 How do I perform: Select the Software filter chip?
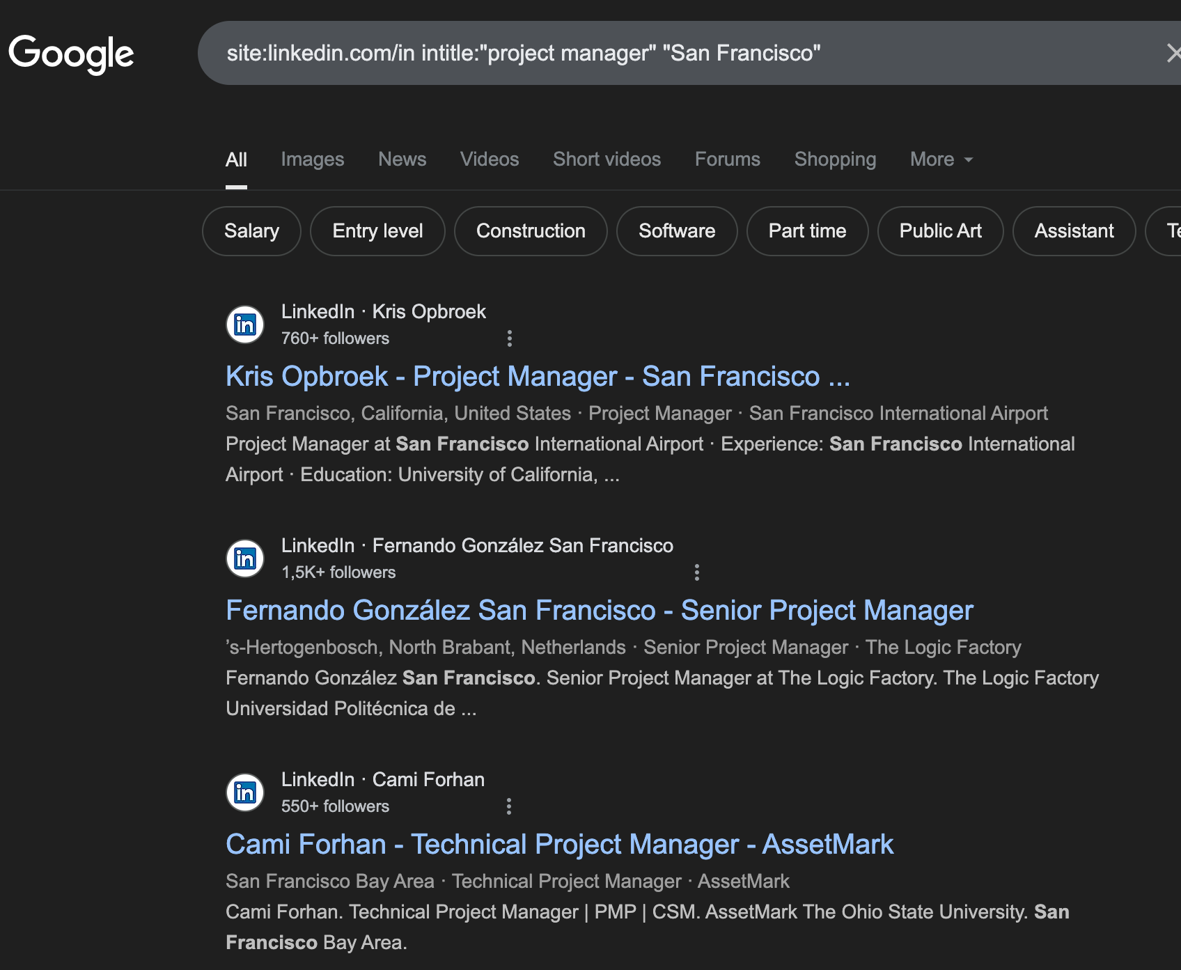(676, 230)
